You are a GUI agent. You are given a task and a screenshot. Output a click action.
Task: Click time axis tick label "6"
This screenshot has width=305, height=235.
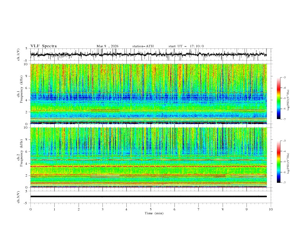click(174, 209)
